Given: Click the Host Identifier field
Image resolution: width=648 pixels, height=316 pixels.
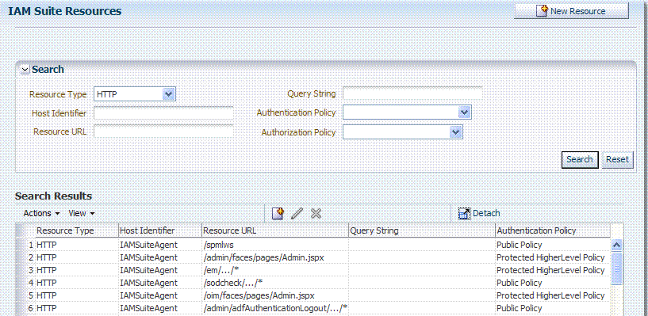Looking at the screenshot, I should [163, 113].
